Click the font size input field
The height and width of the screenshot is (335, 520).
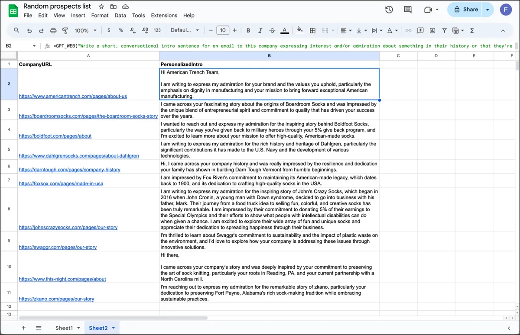tap(222, 30)
